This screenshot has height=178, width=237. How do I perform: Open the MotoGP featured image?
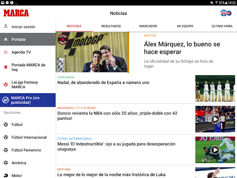click(92, 52)
